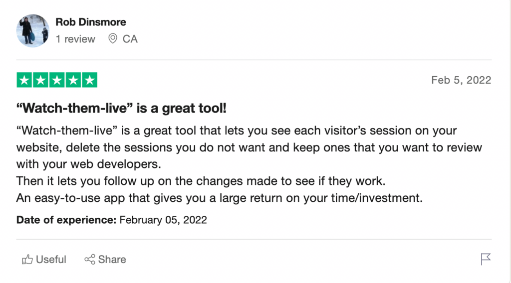The image size is (511, 283).
Task: Open the Rob Dinsmore reviewer name link
Action: (x=91, y=22)
